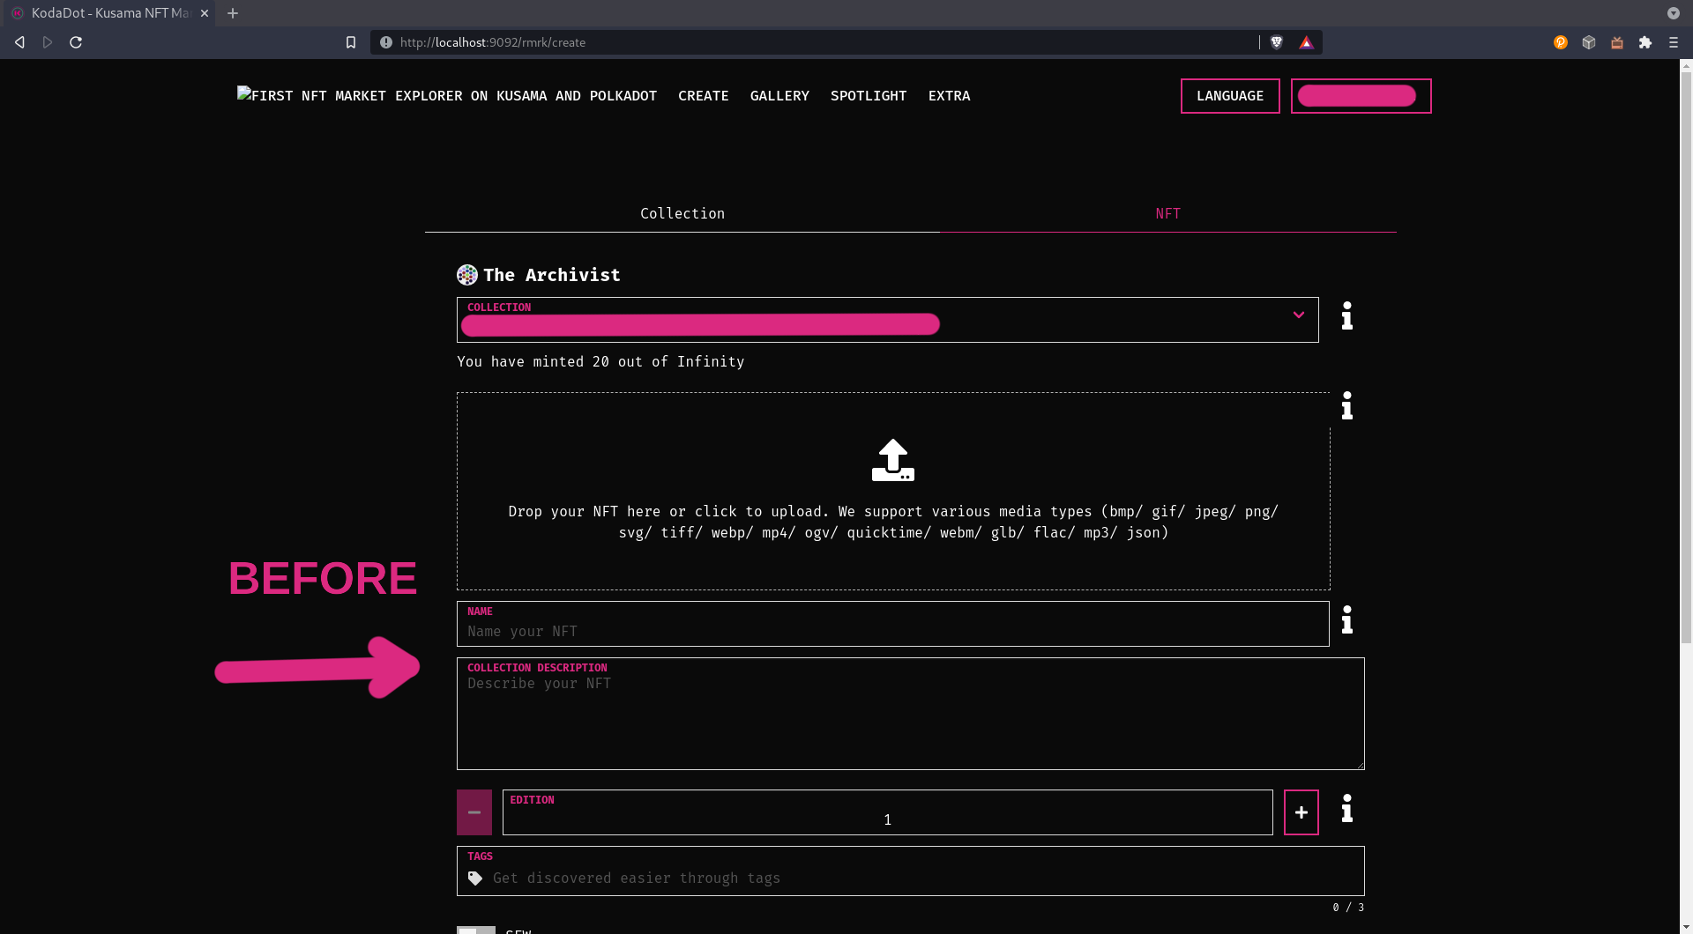Focus the Describe your NFT textarea

pos(911,714)
